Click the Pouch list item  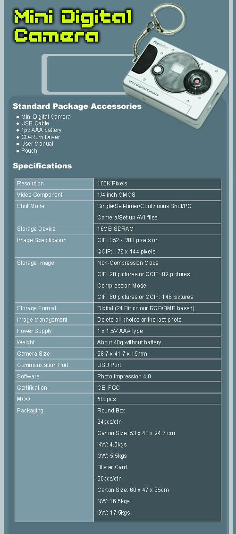click(29, 150)
